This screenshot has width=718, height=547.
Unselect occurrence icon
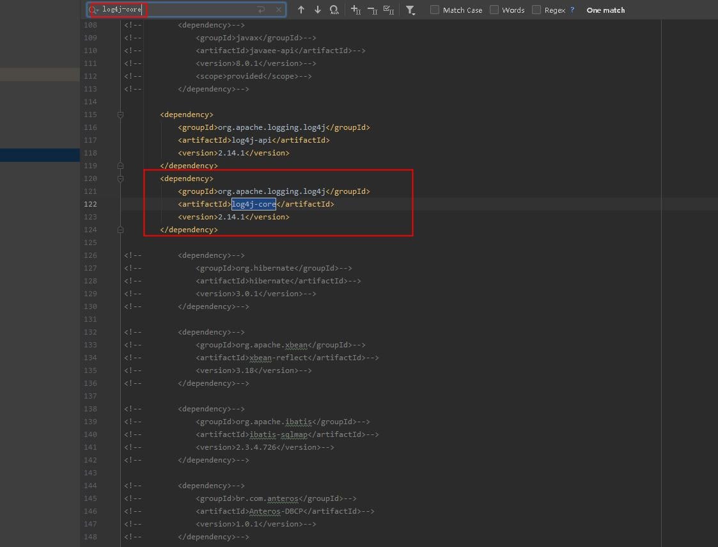coord(372,10)
